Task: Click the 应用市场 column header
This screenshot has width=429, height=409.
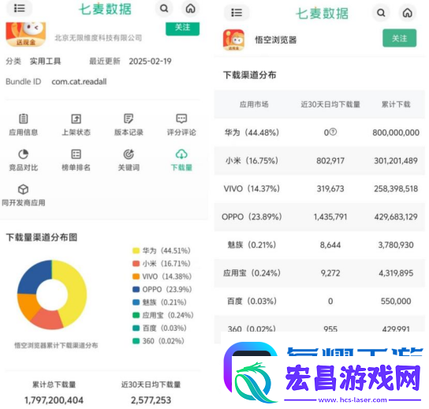Action: (254, 104)
